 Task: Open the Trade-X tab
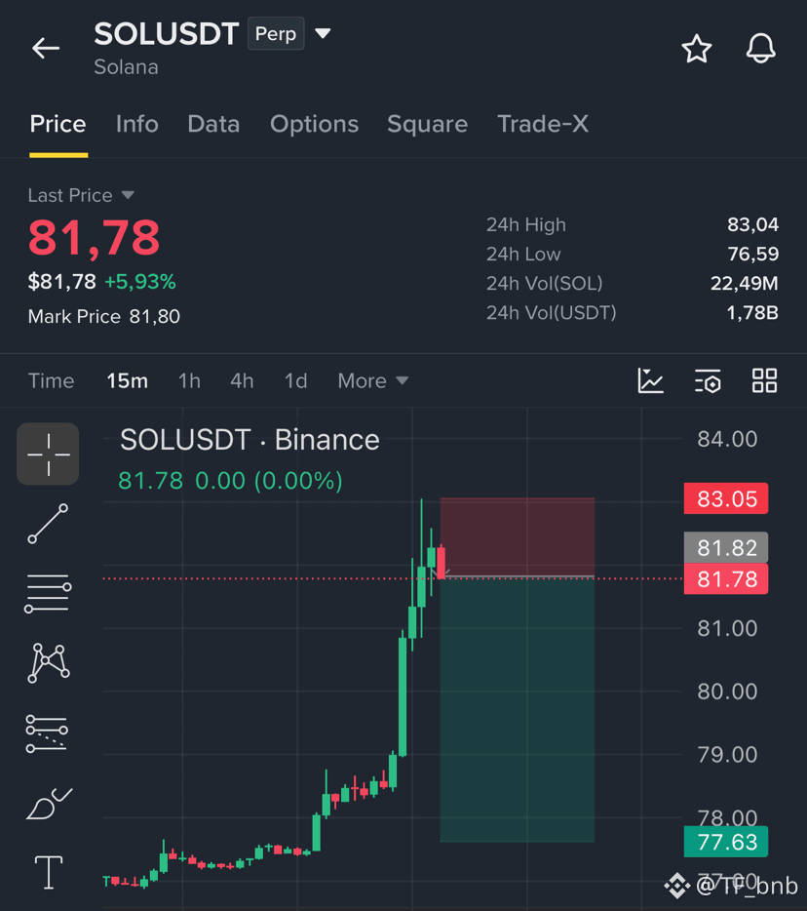click(x=543, y=124)
